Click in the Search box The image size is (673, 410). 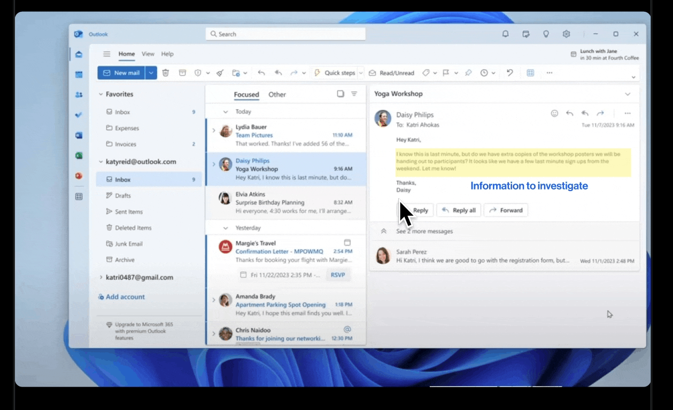285,34
